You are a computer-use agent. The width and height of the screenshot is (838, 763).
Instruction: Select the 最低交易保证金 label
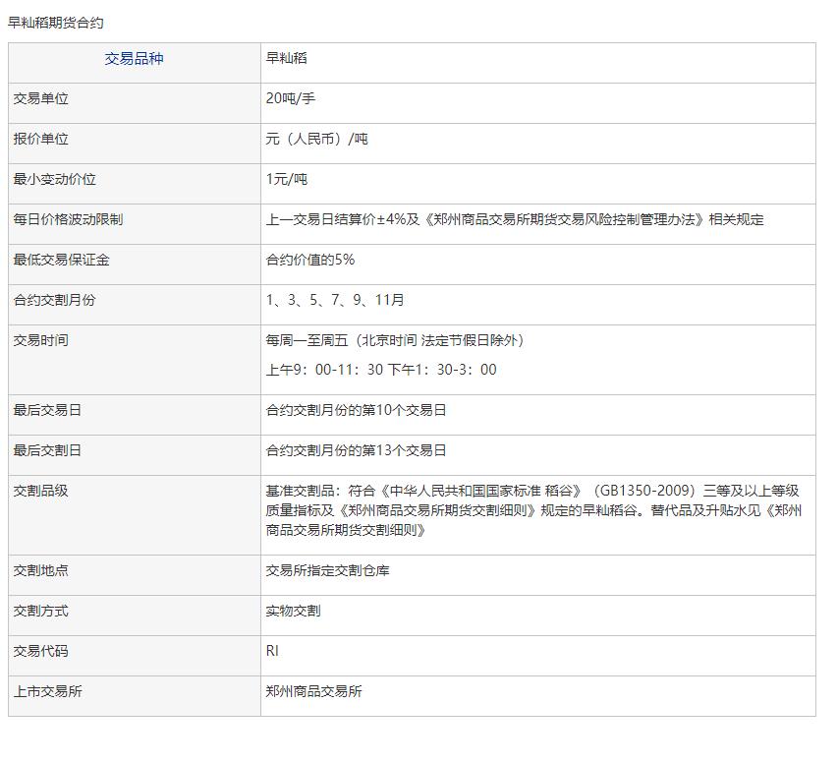(62, 260)
